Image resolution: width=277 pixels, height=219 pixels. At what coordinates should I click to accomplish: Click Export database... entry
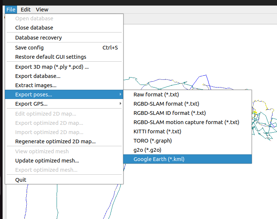(x=38, y=76)
